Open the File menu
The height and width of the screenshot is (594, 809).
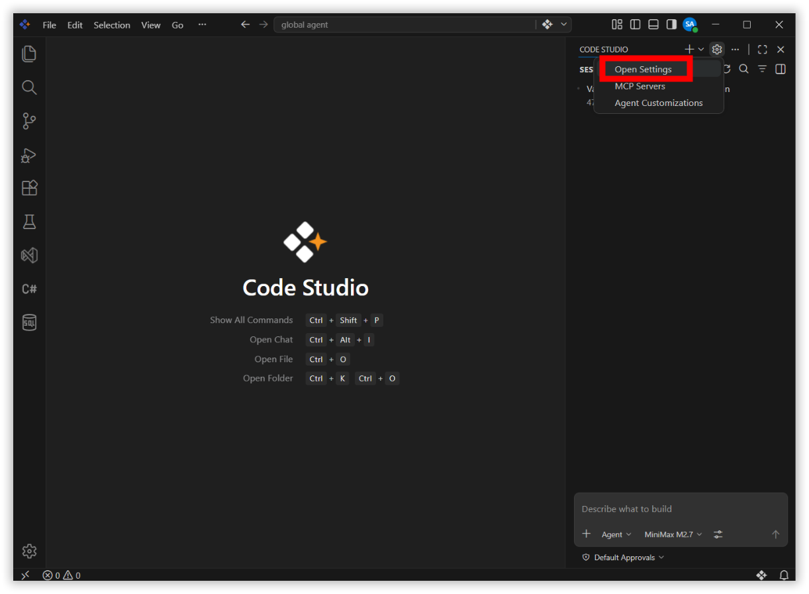[50, 25]
